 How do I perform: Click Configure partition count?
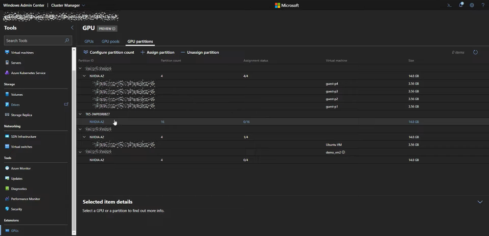[109, 52]
